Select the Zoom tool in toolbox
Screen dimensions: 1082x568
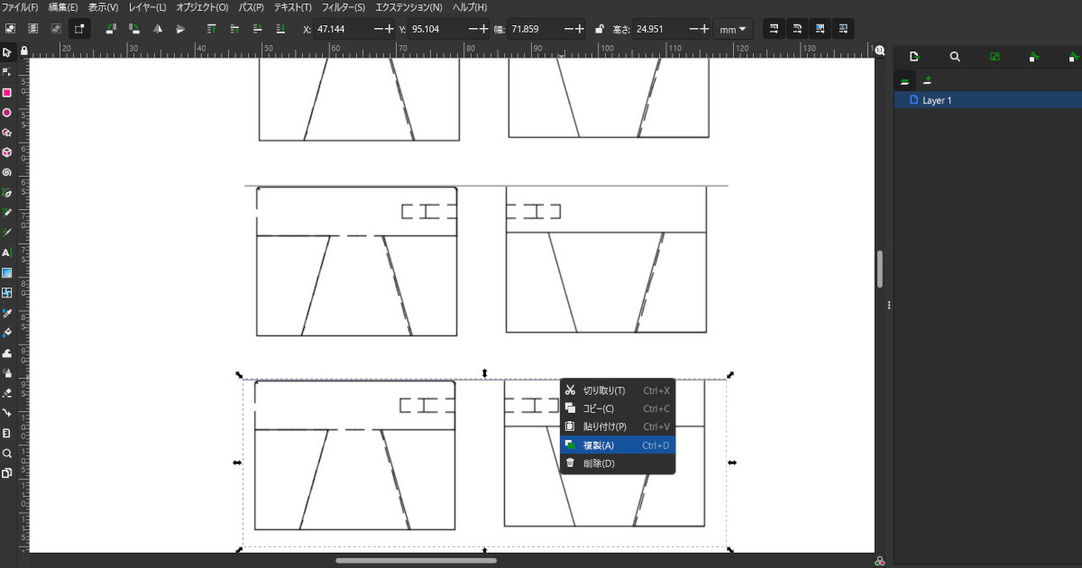tap(6, 453)
